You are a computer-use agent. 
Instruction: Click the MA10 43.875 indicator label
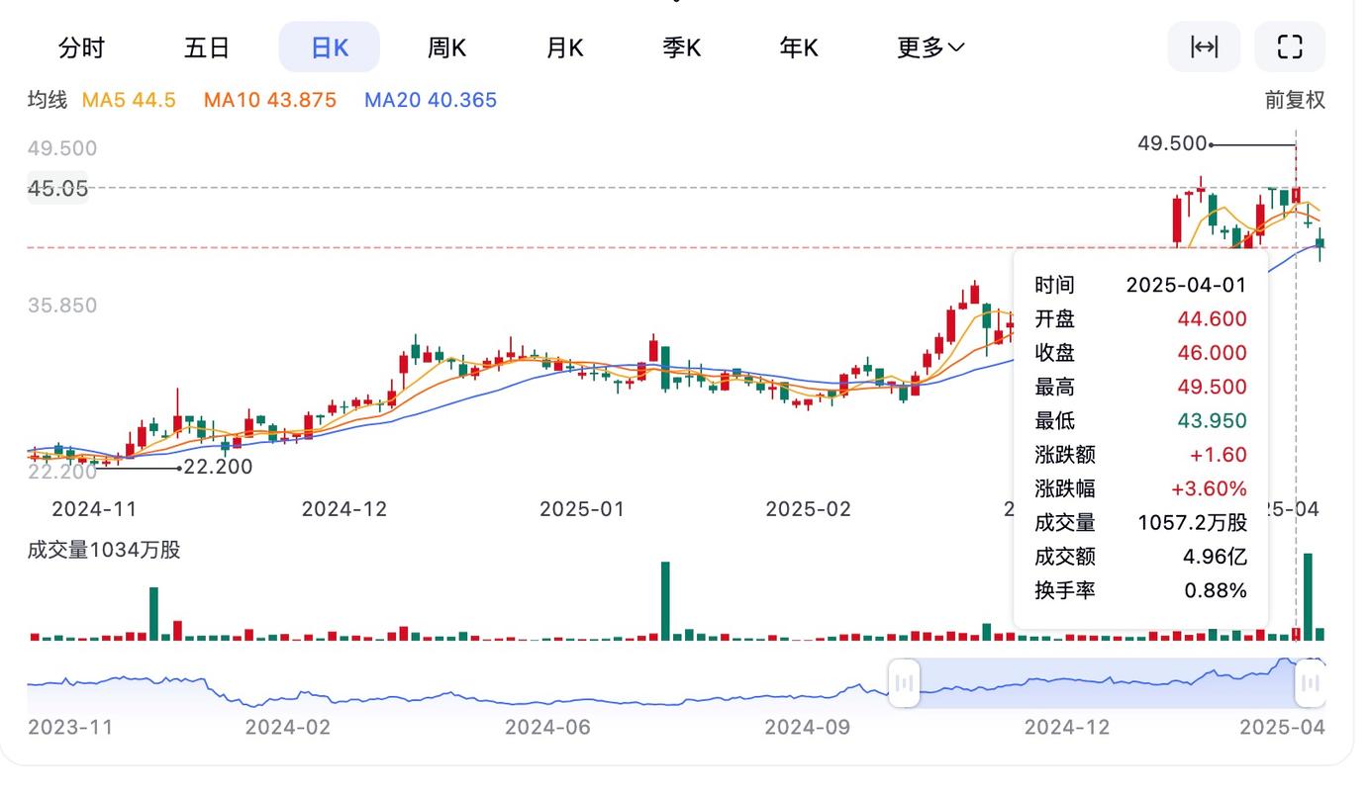tap(270, 100)
